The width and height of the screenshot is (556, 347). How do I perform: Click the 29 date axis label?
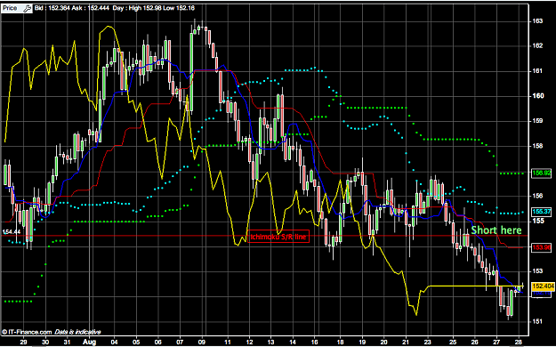click(x=24, y=342)
